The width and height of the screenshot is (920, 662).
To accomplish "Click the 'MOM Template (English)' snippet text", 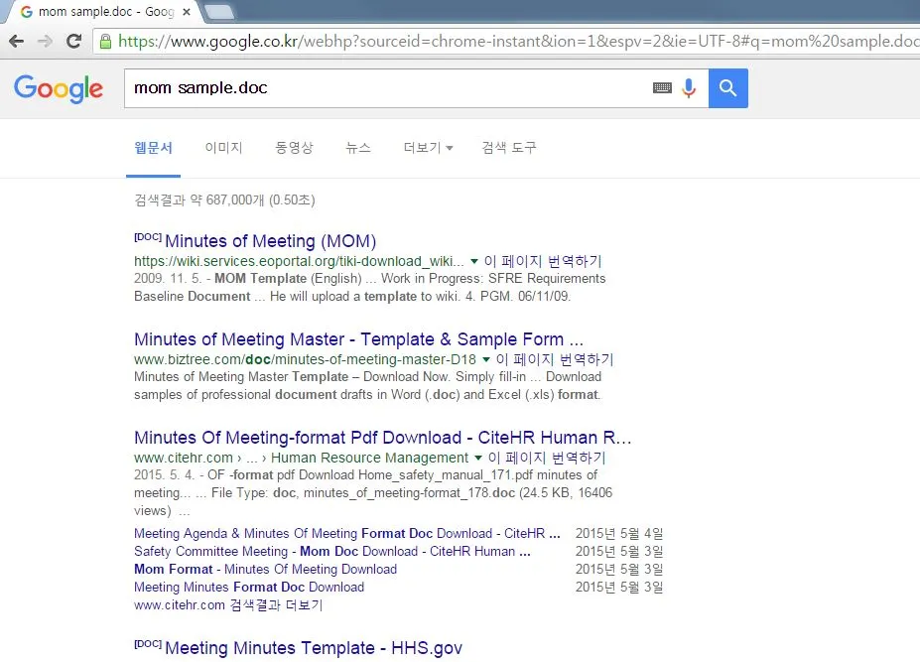I will pyautogui.click(x=288, y=278).
